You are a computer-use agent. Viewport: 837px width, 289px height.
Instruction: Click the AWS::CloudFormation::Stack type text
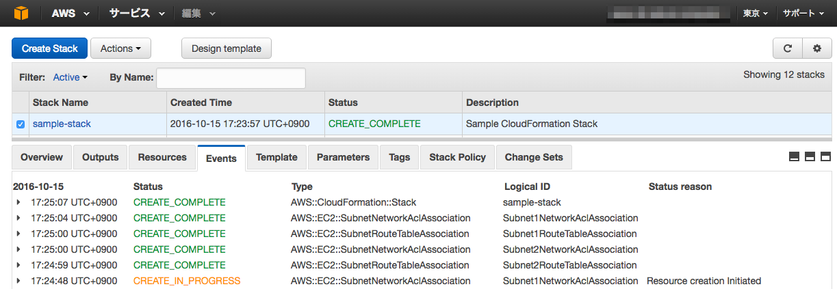353,202
